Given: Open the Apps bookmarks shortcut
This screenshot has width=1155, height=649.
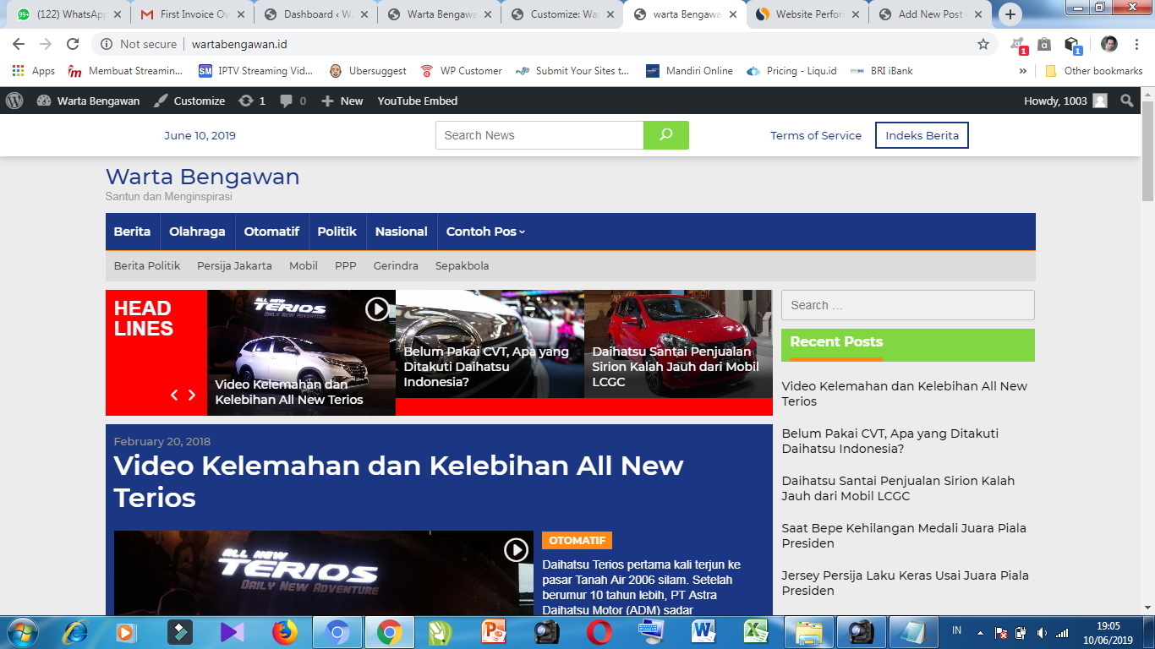Looking at the screenshot, I should tap(34, 71).
